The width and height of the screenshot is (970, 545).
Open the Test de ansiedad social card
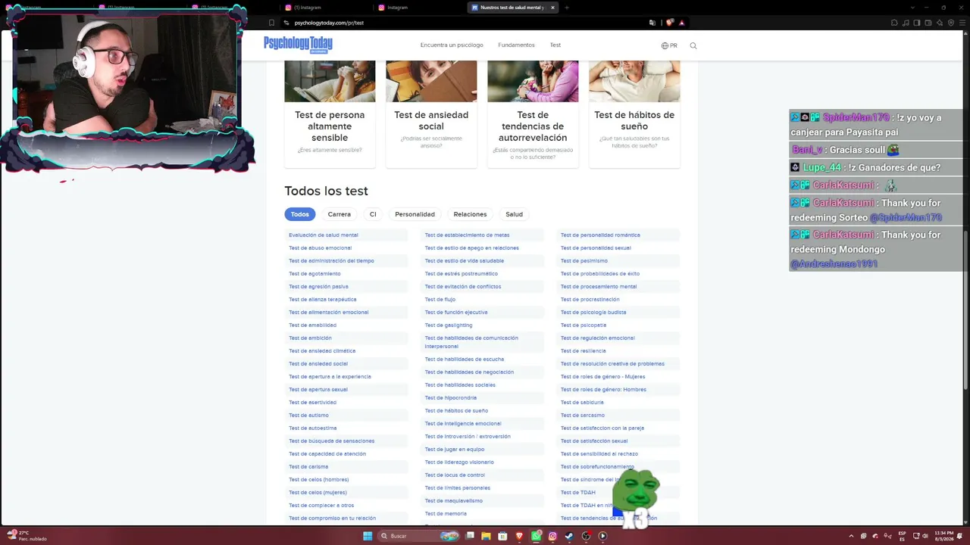pos(431,114)
